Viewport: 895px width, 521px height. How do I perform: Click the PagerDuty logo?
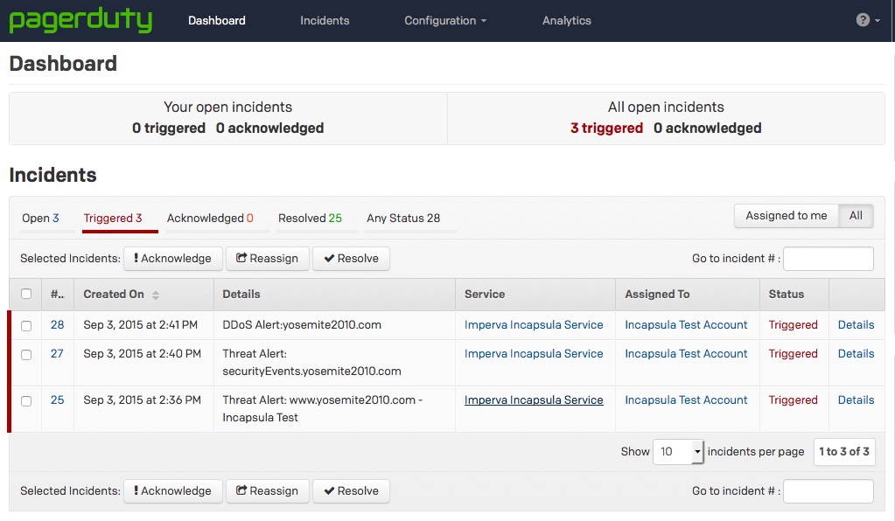[80, 20]
